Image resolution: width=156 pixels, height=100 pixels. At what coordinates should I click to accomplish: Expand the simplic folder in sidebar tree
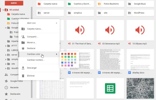click(6, 59)
